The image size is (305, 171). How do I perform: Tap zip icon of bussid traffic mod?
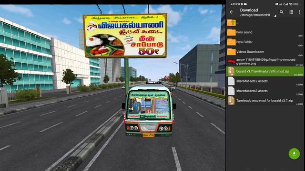[231, 71]
